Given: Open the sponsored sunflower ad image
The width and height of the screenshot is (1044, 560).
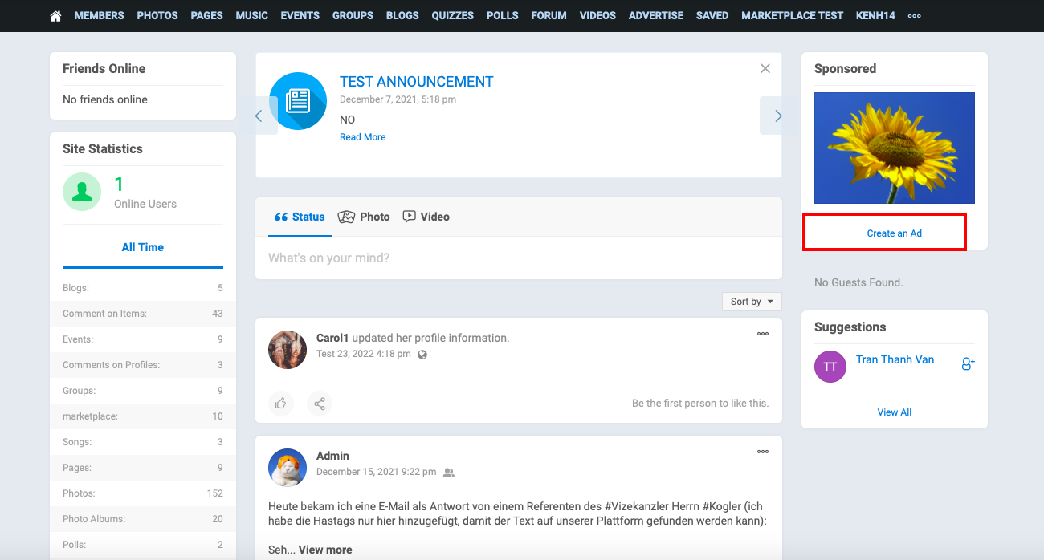Looking at the screenshot, I should [895, 148].
